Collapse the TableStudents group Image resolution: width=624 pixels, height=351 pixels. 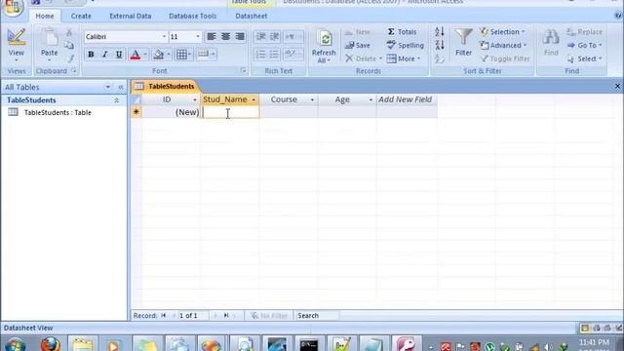117,100
